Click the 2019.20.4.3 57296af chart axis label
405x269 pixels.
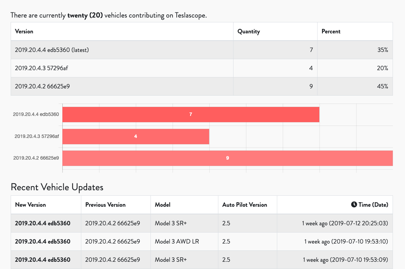[37, 137]
